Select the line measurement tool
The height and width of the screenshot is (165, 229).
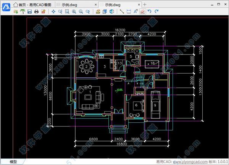point(122,12)
